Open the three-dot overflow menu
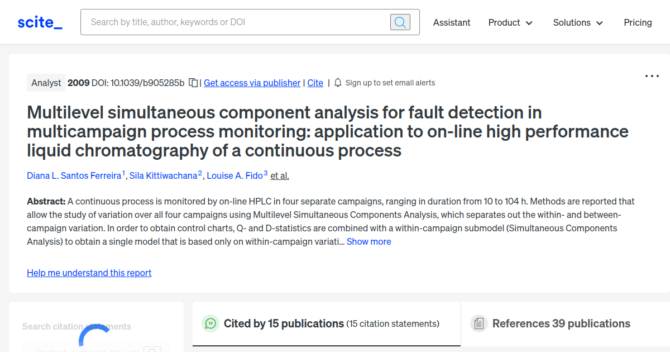670x352 pixels. click(x=652, y=75)
